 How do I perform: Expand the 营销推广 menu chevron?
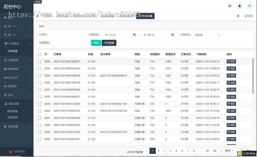pos(30,86)
